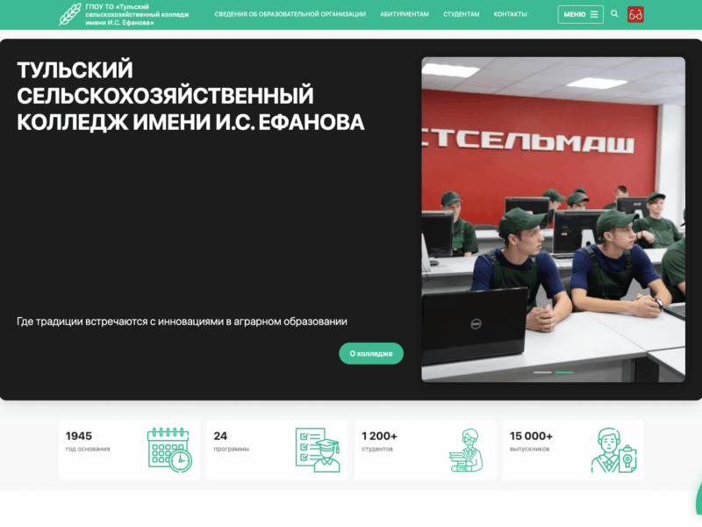702x527 pixels.
Task: Open the Студентам menu item
Action: (x=462, y=14)
